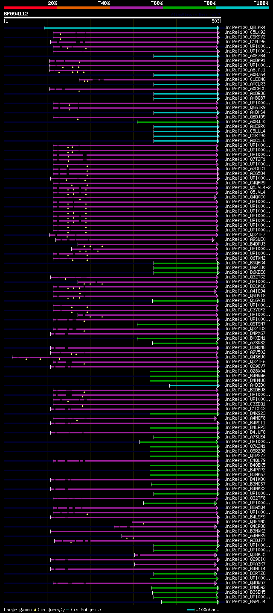Click the BP094112 query label
273x613 pixels.
pos(16,14)
